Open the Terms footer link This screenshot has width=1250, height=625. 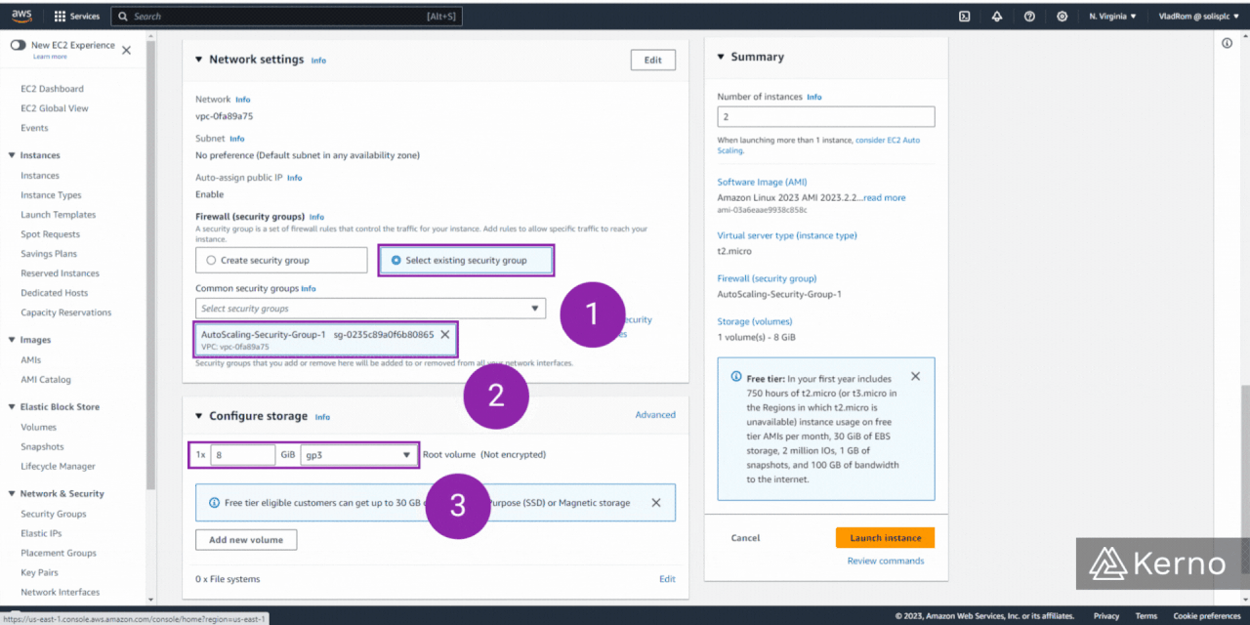tap(1146, 616)
